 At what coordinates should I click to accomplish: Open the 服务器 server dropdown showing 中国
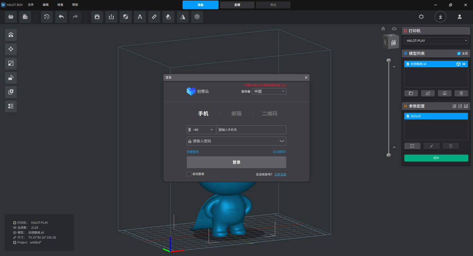click(269, 91)
